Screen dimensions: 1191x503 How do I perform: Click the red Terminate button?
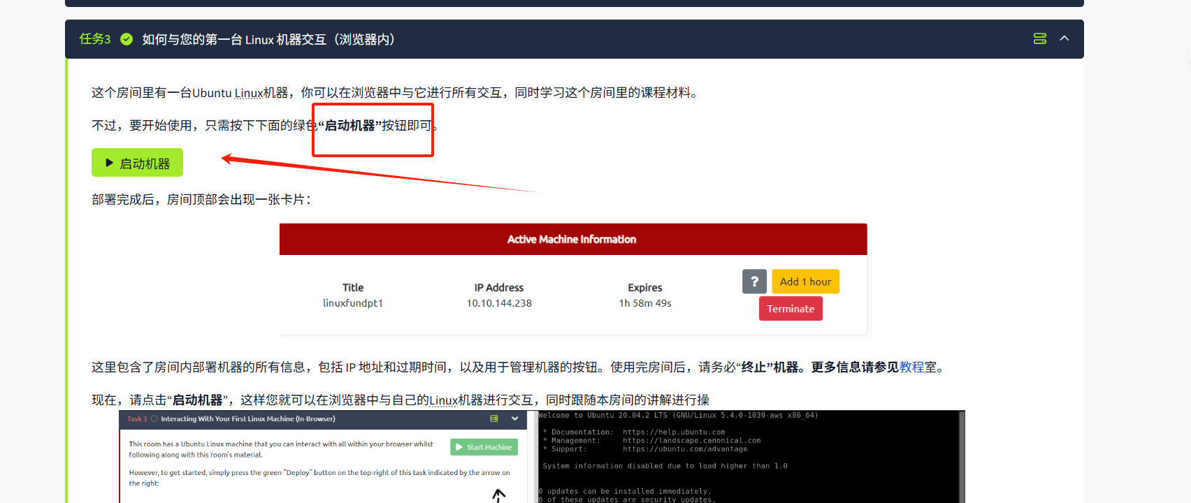(x=791, y=309)
